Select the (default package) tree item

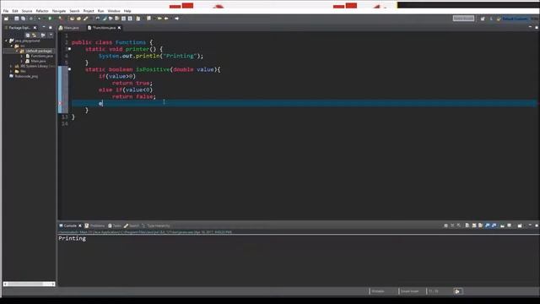click(39, 51)
